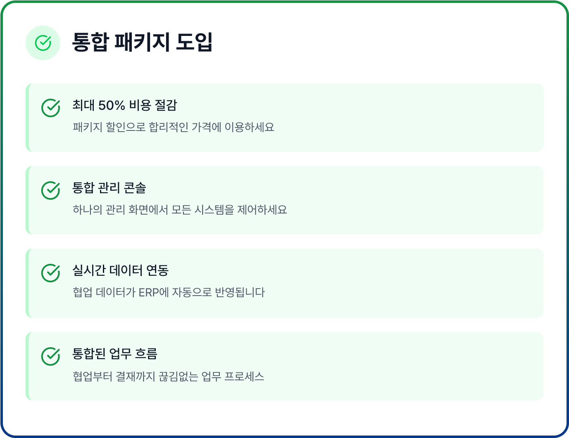Select the real-time data sync card
This screenshot has height=438, width=569.
(x=285, y=283)
